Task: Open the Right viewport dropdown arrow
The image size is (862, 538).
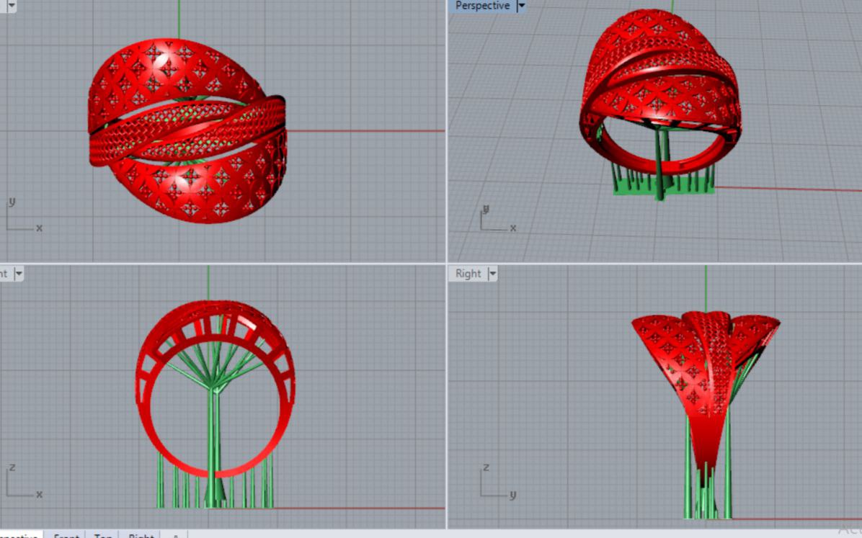Action: 492,274
